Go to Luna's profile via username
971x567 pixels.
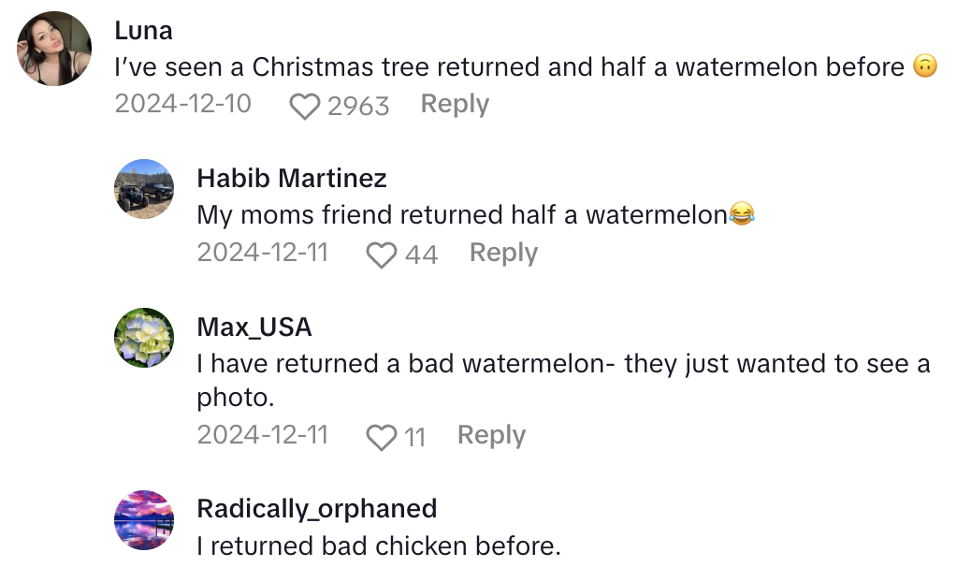click(x=143, y=30)
